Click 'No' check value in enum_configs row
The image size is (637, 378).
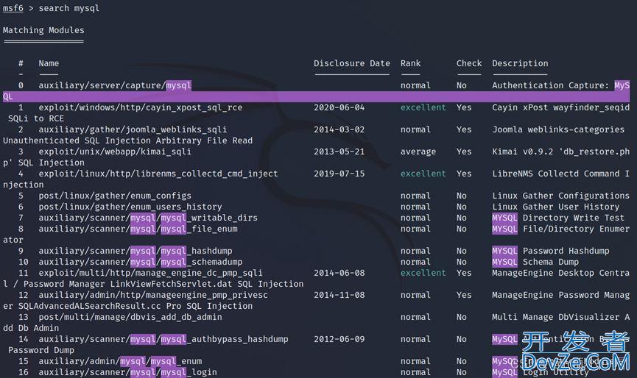[462, 196]
